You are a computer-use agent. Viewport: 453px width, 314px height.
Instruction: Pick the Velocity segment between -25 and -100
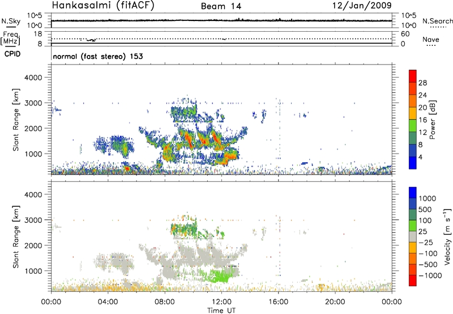click(413, 248)
